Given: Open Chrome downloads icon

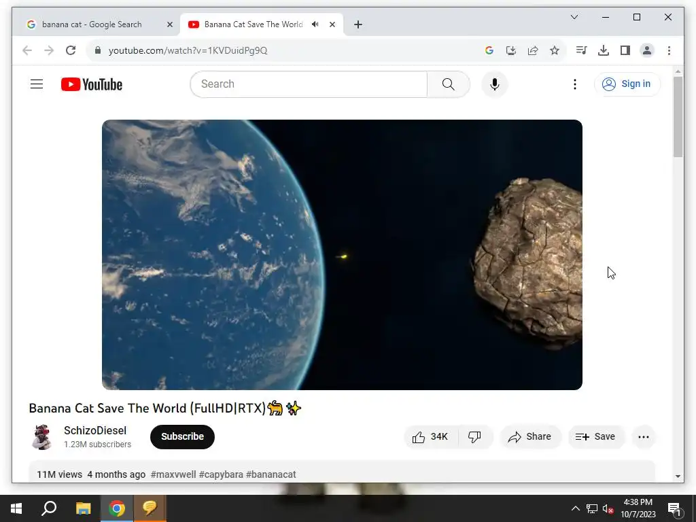Looking at the screenshot, I should click(x=604, y=50).
